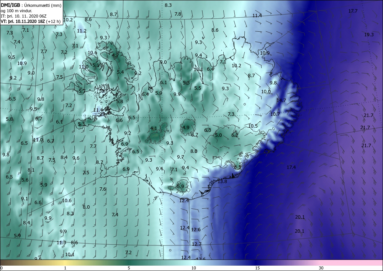
Task: Click the 5.5 value label
Action: coord(198,88)
